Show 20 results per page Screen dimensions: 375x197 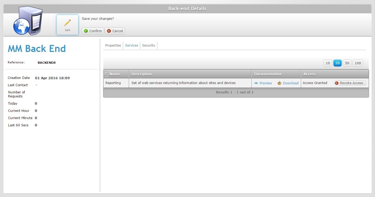tap(338, 63)
